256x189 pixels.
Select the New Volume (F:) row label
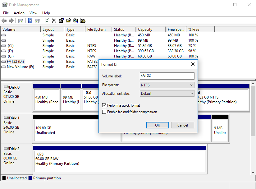click(x=21, y=67)
